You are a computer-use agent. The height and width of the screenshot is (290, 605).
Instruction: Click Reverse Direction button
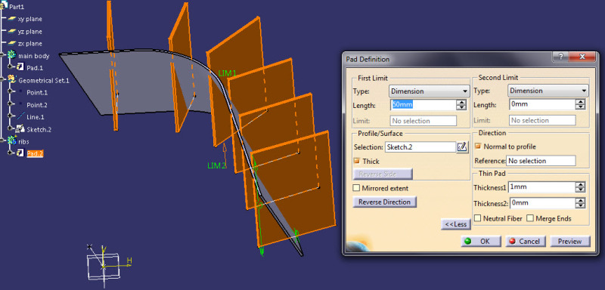click(385, 202)
